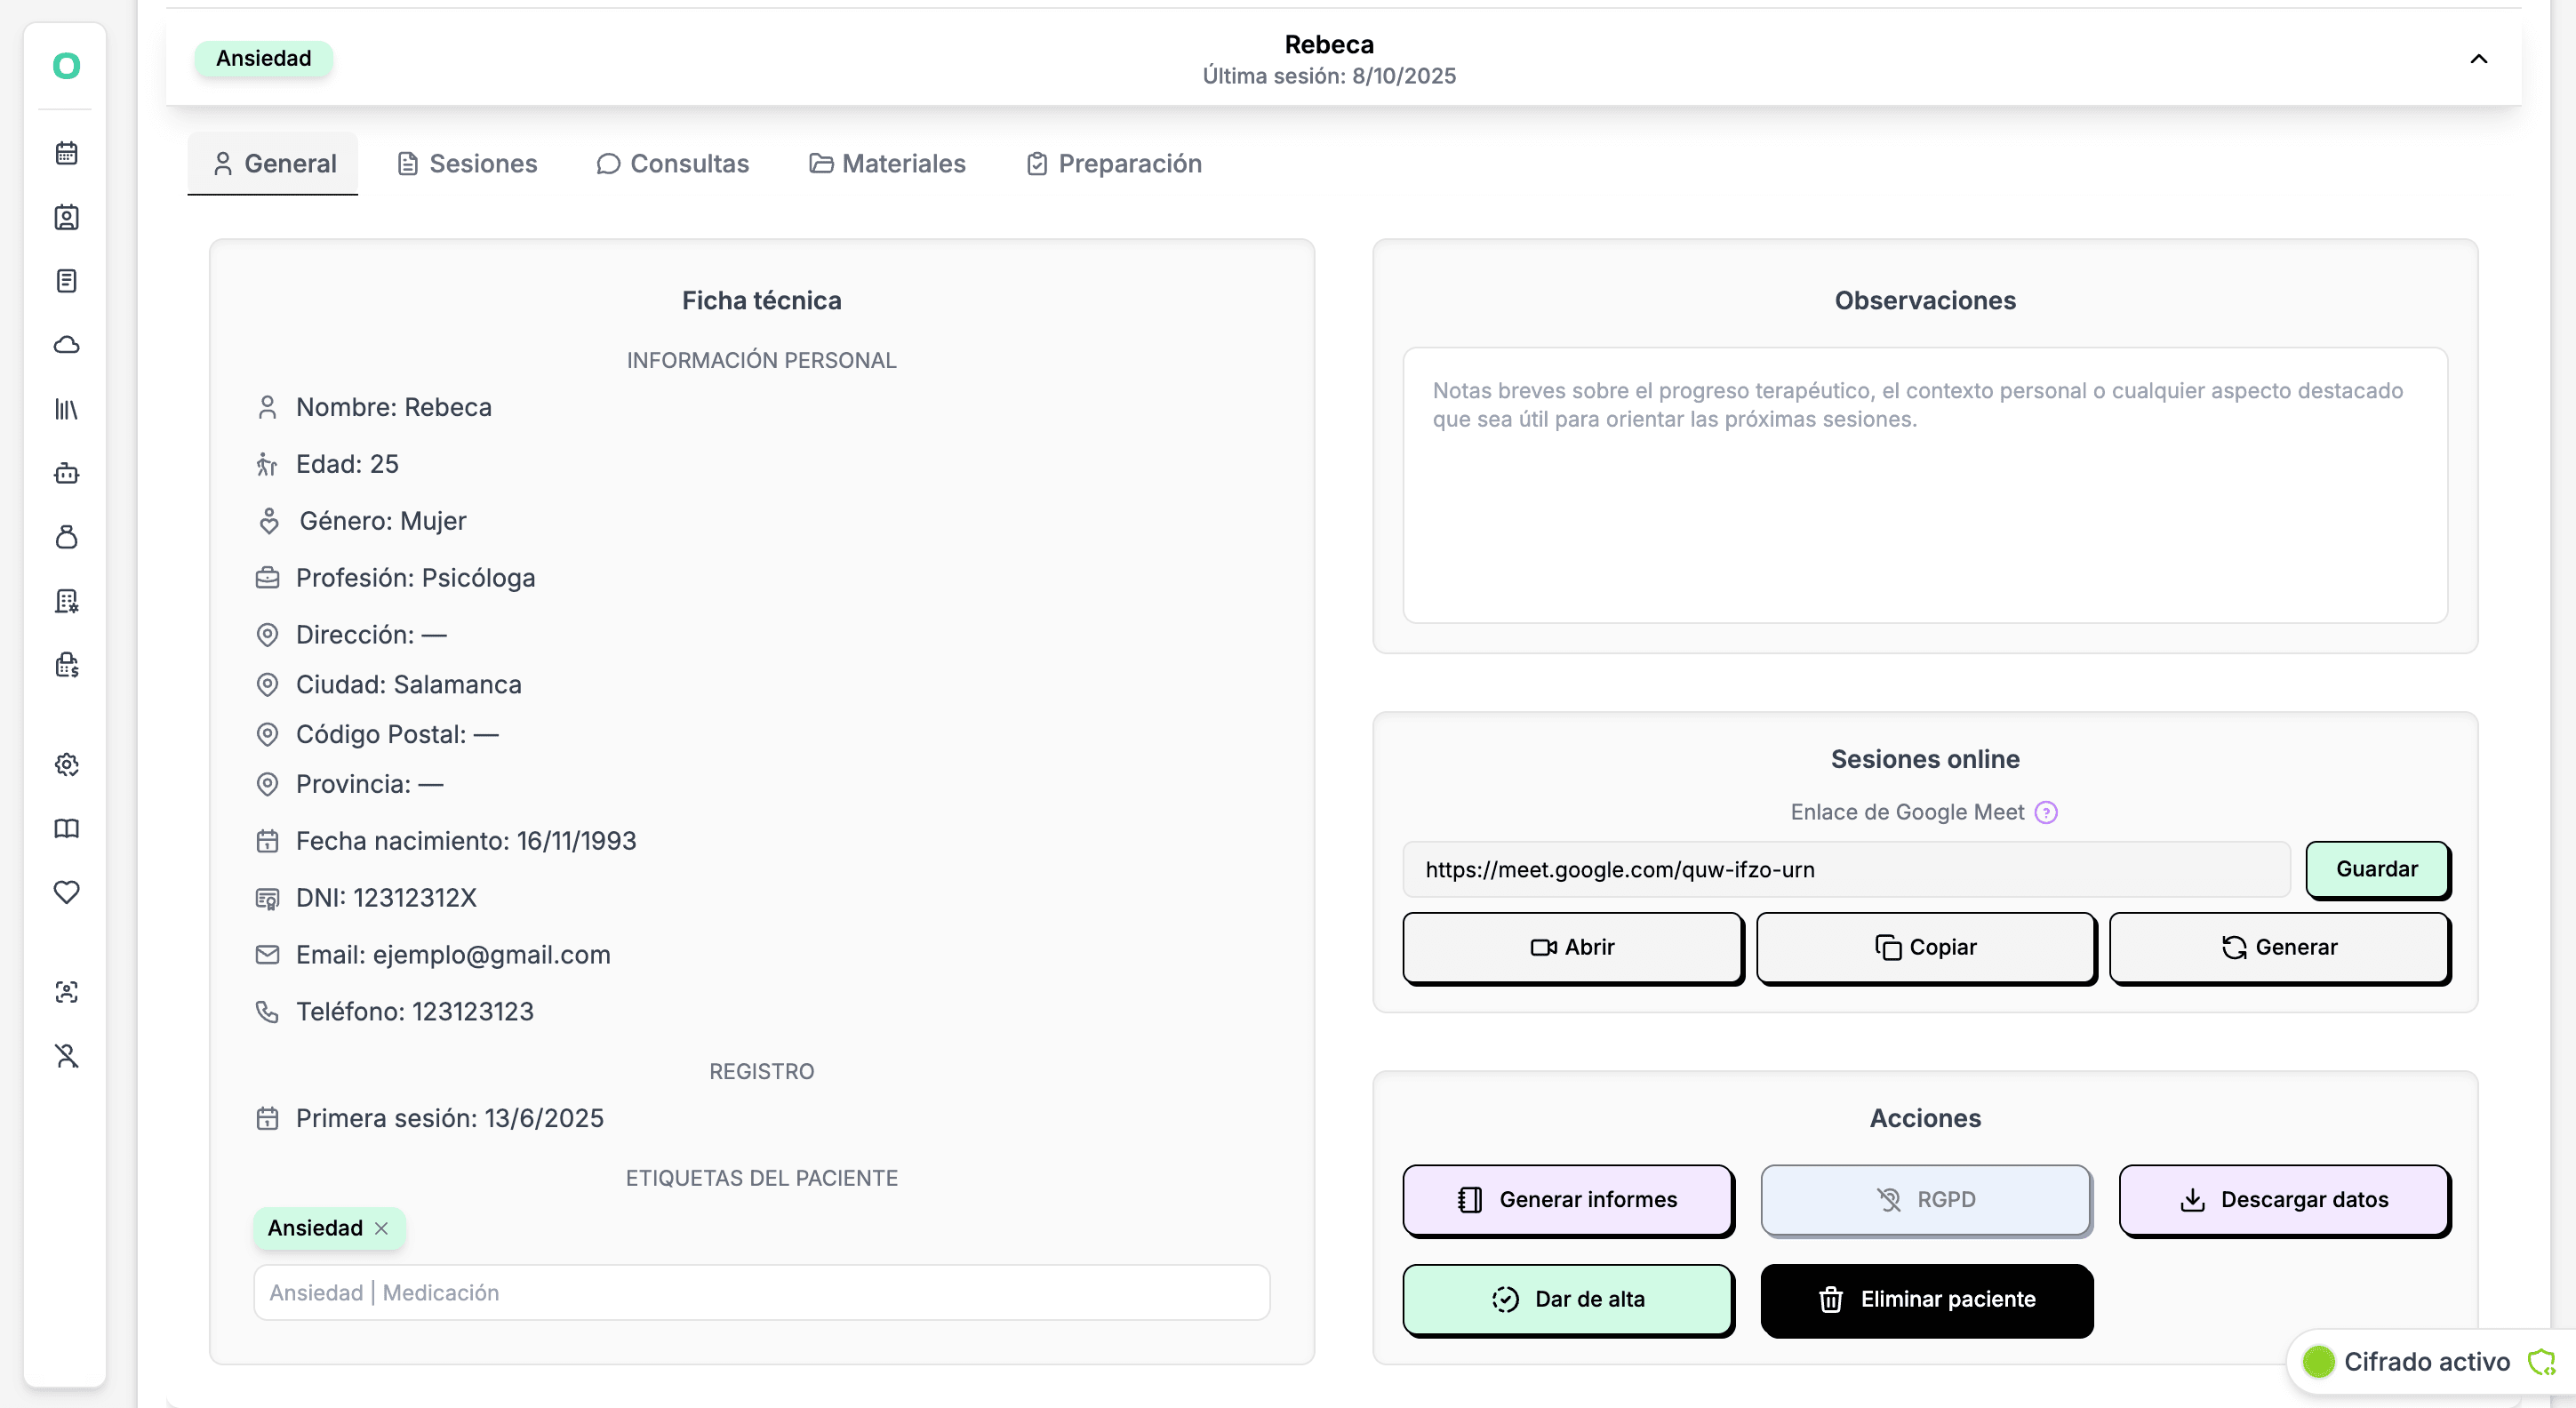Click the cloud icon in sidebar

point(66,345)
